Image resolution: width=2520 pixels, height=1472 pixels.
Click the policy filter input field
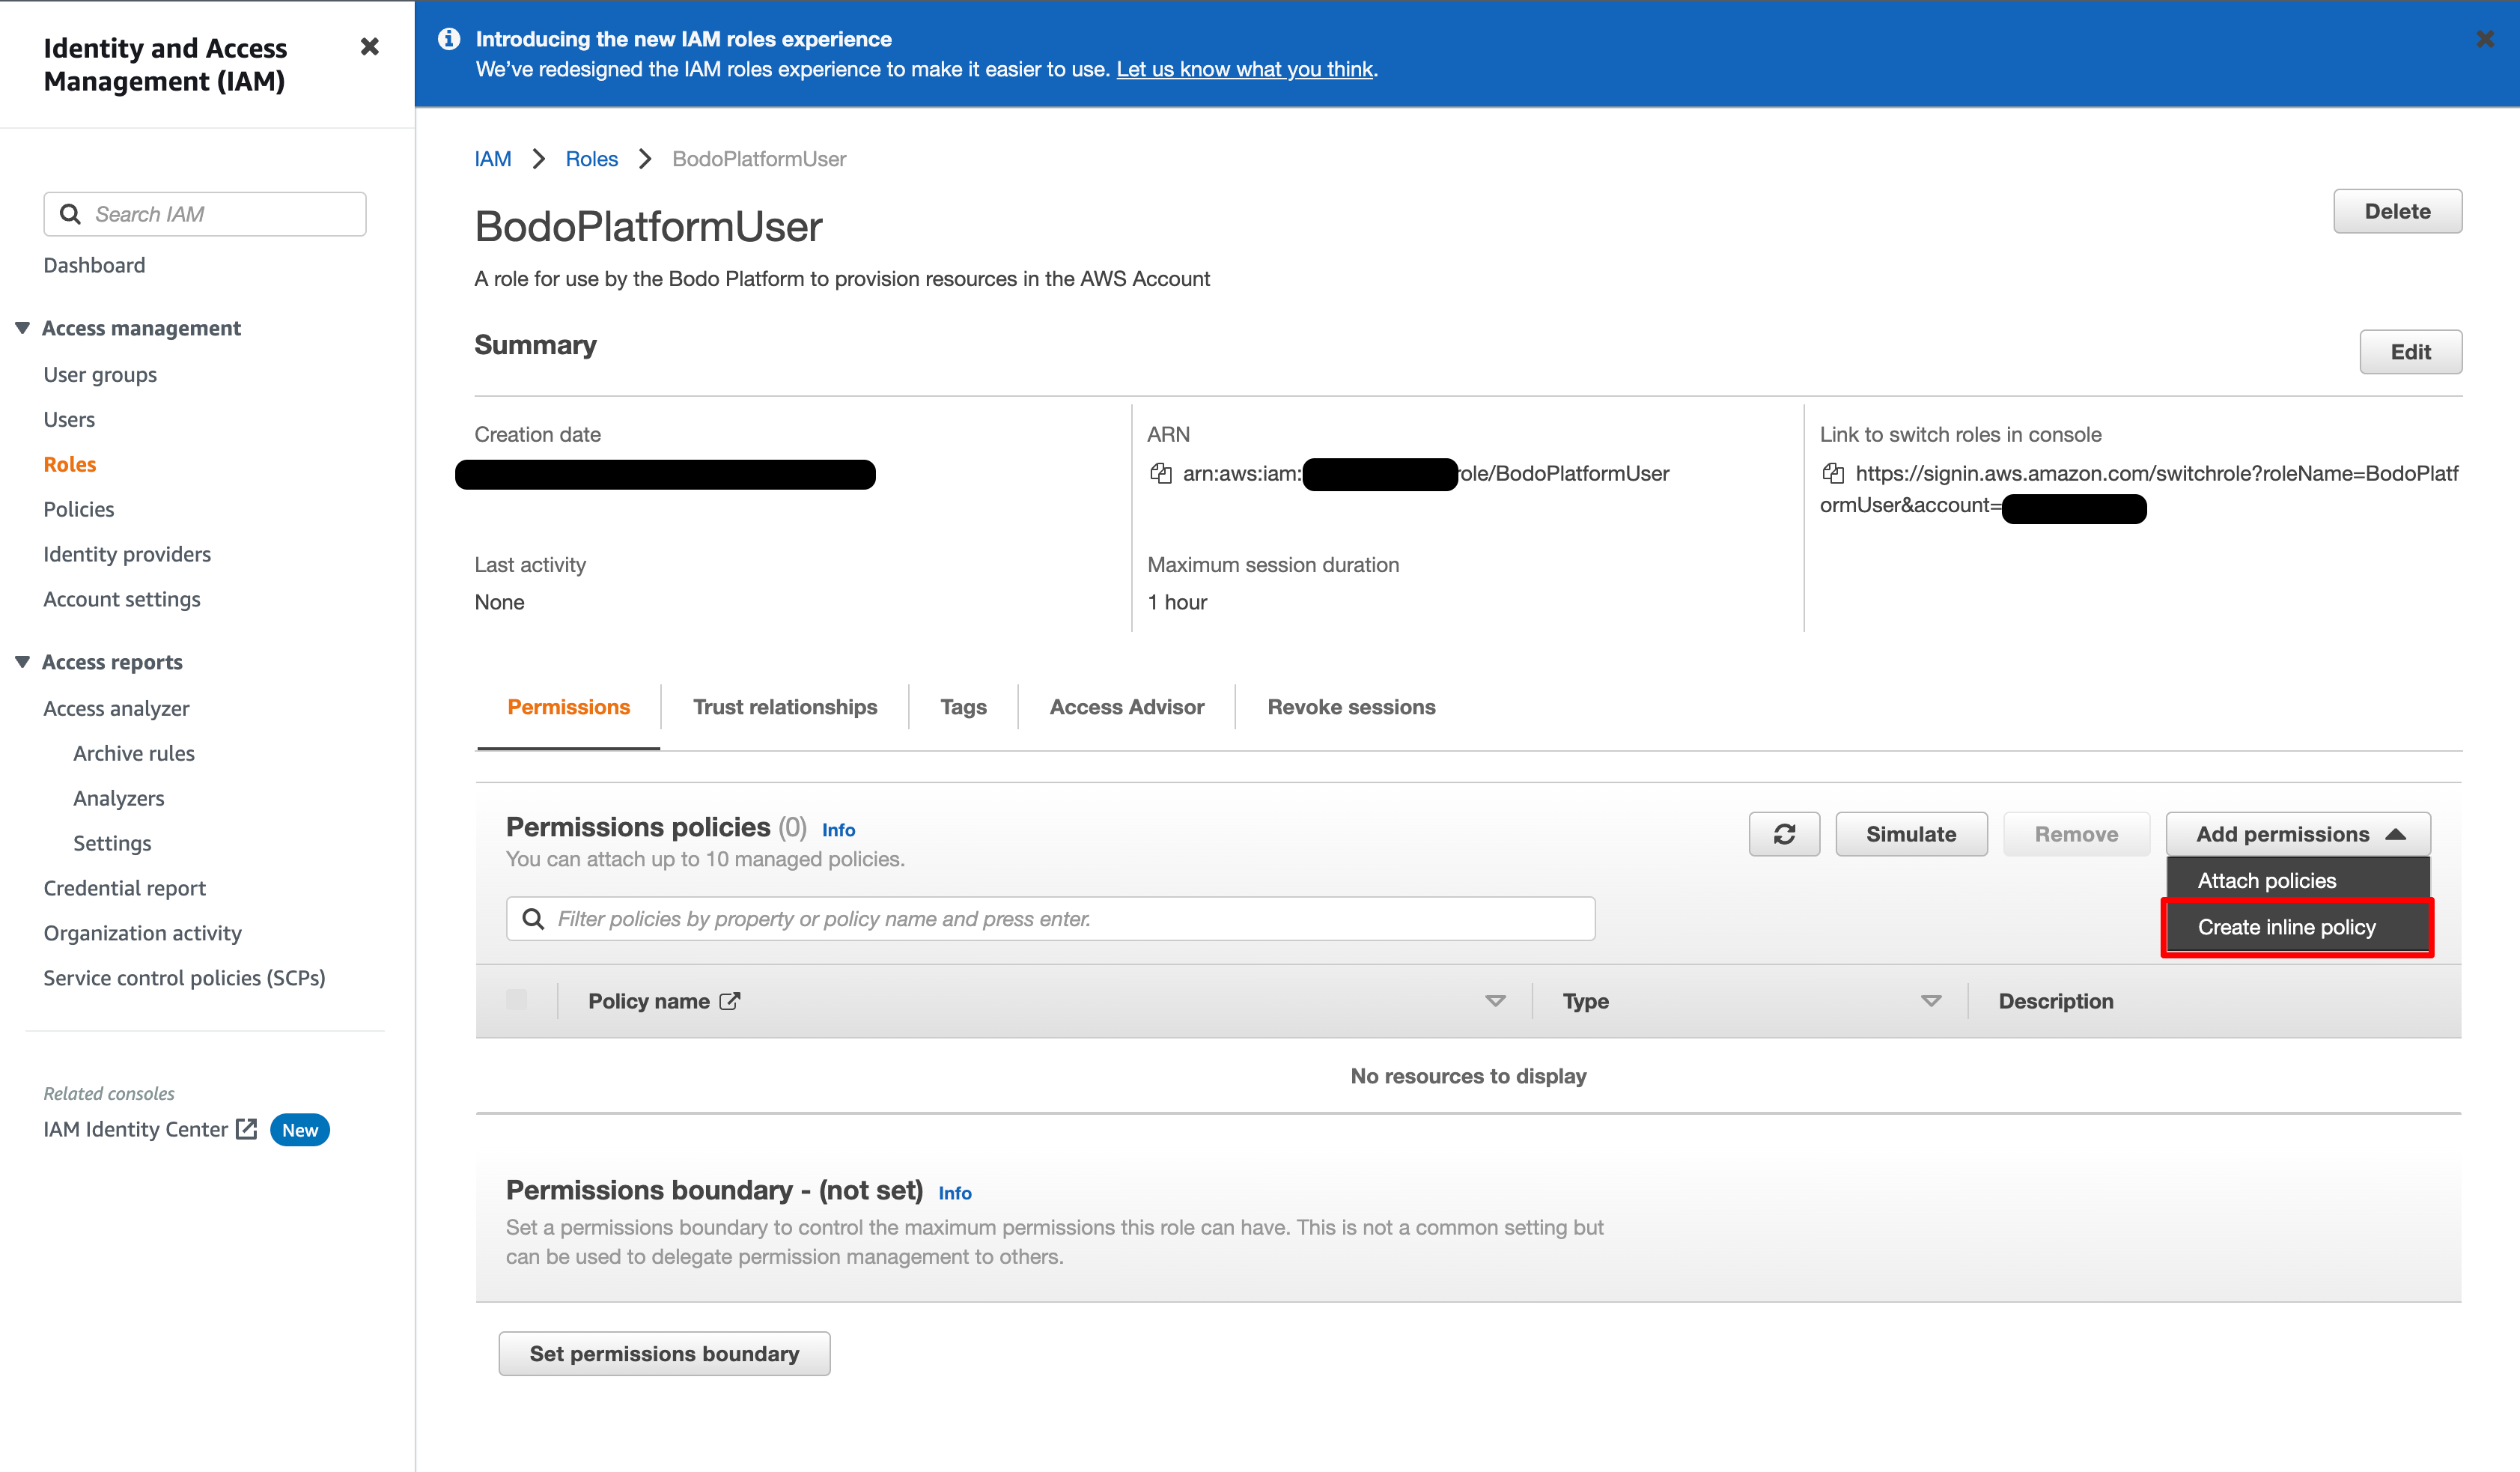(x=1050, y=918)
